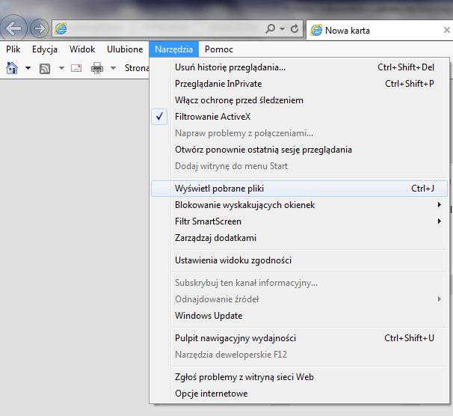
Task: Open the Widok menu
Action: [82, 49]
